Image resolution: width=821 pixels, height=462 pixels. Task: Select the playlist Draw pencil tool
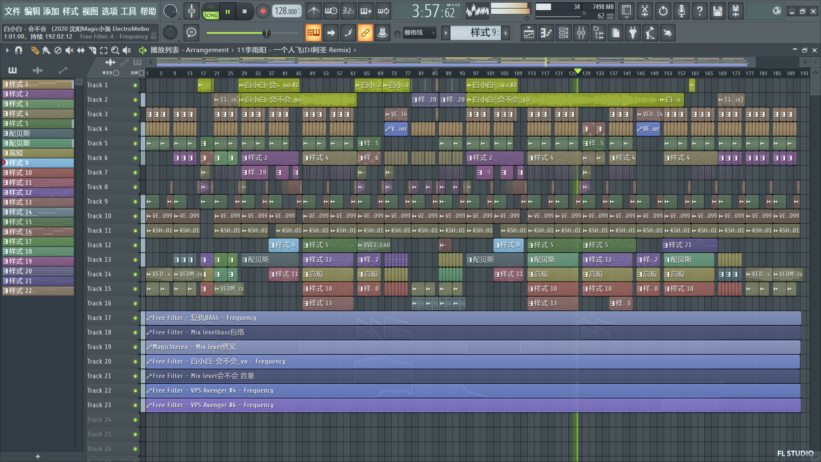point(35,50)
